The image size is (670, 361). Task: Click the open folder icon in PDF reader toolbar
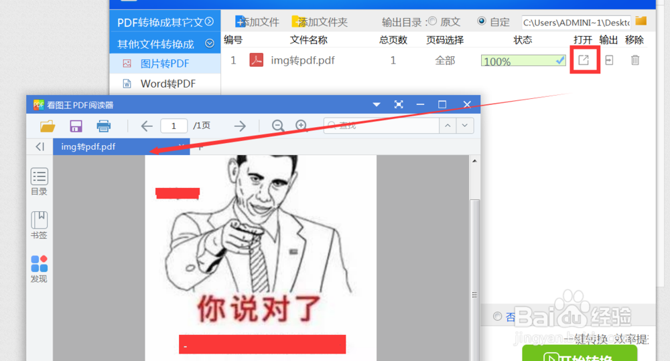click(x=48, y=126)
